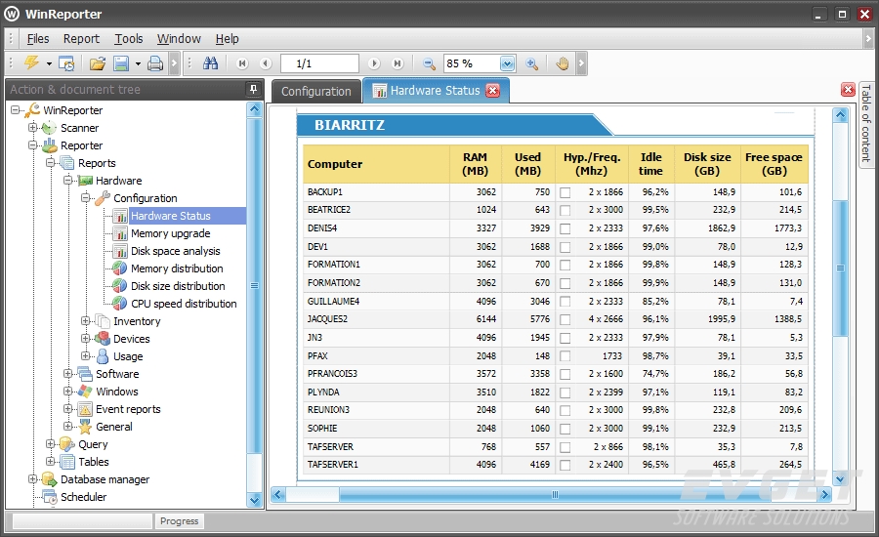This screenshot has width=879, height=537.
Task: Click the lightning bolt run icon
Action: pos(31,63)
